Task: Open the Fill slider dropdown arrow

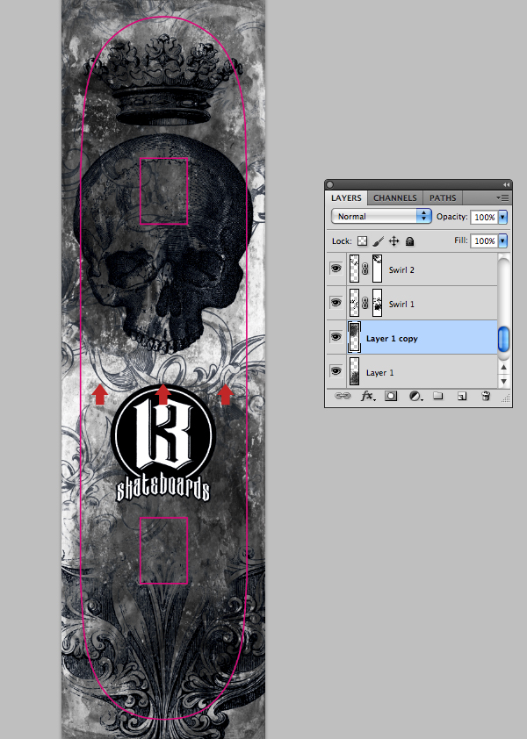Action: click(503, 240)
